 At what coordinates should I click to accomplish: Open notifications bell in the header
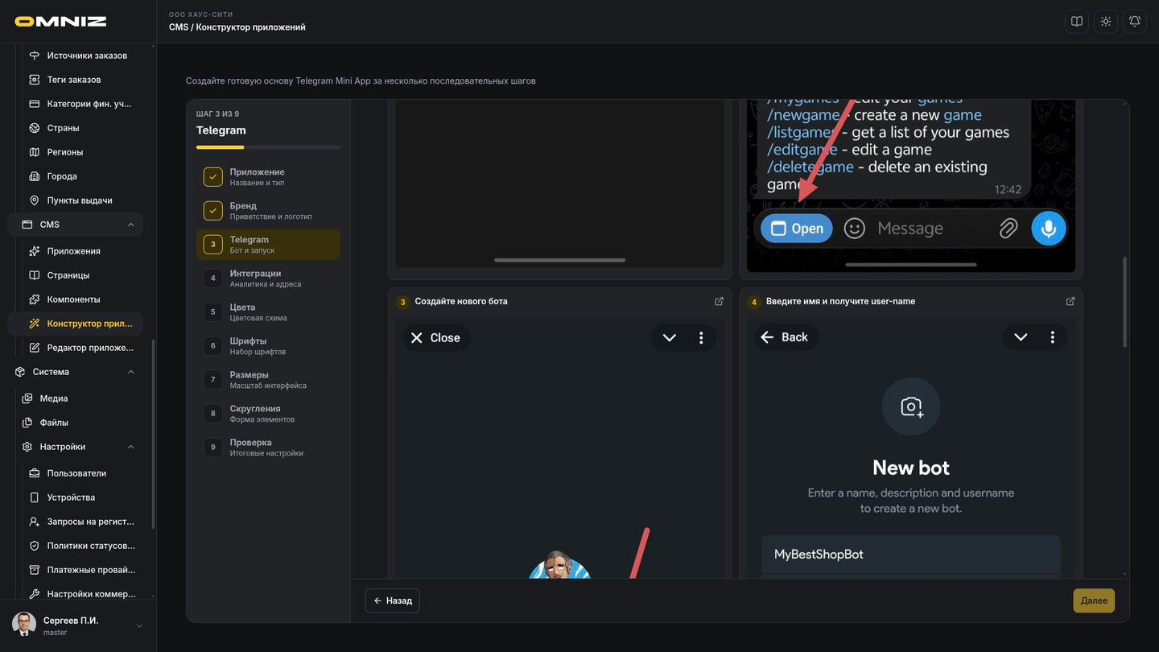point(1135,22)
